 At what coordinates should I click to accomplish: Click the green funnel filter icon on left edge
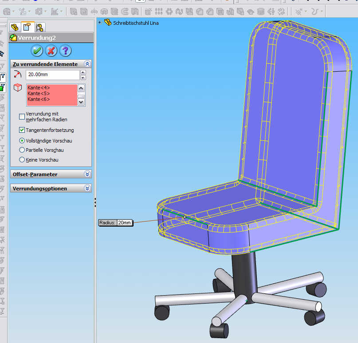[3, 87]
